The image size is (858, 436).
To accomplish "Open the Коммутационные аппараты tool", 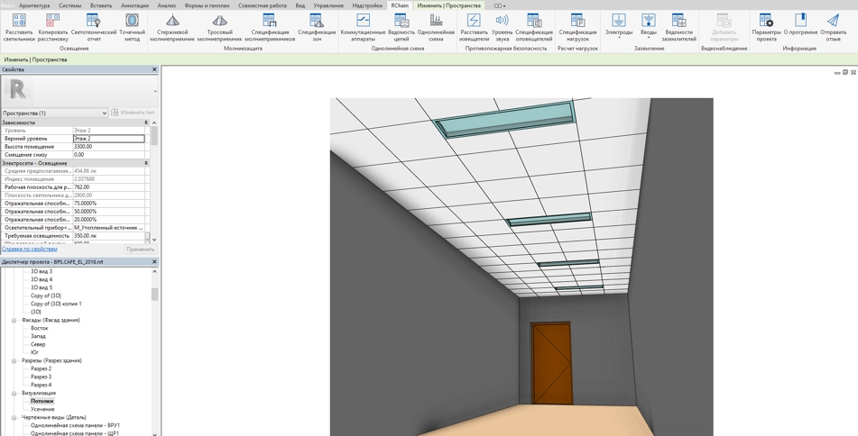I will (x=363, y=22).
